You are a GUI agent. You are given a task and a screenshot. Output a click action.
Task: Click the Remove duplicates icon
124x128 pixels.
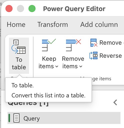(94, 43)
